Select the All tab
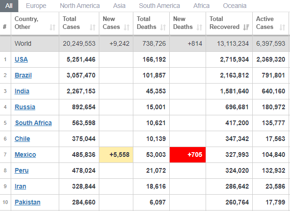The width and height of the screenshot is (290, 211). (9, 6)
